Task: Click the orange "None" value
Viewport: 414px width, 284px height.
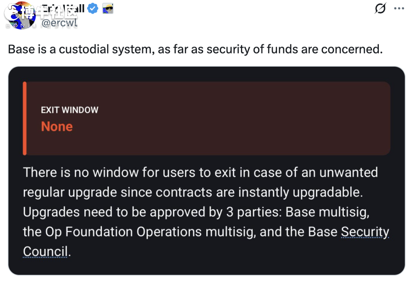Action: (57, 127)
